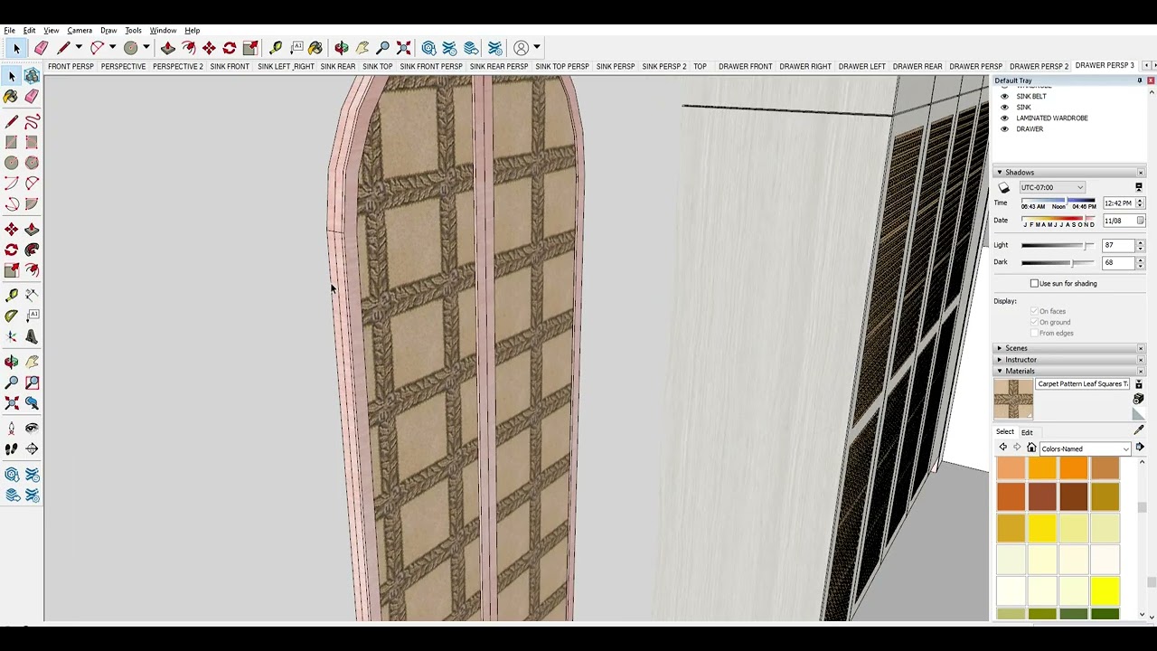The height and width of the screenshot is (651, 1157).
Task: Pick the bright yellow color swatch
Action: pyautogui.click(x=1105, y=591)
